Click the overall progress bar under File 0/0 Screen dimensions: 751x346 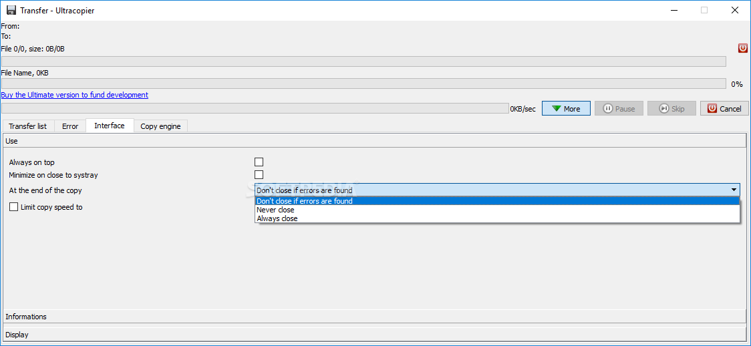click(364, 61)
